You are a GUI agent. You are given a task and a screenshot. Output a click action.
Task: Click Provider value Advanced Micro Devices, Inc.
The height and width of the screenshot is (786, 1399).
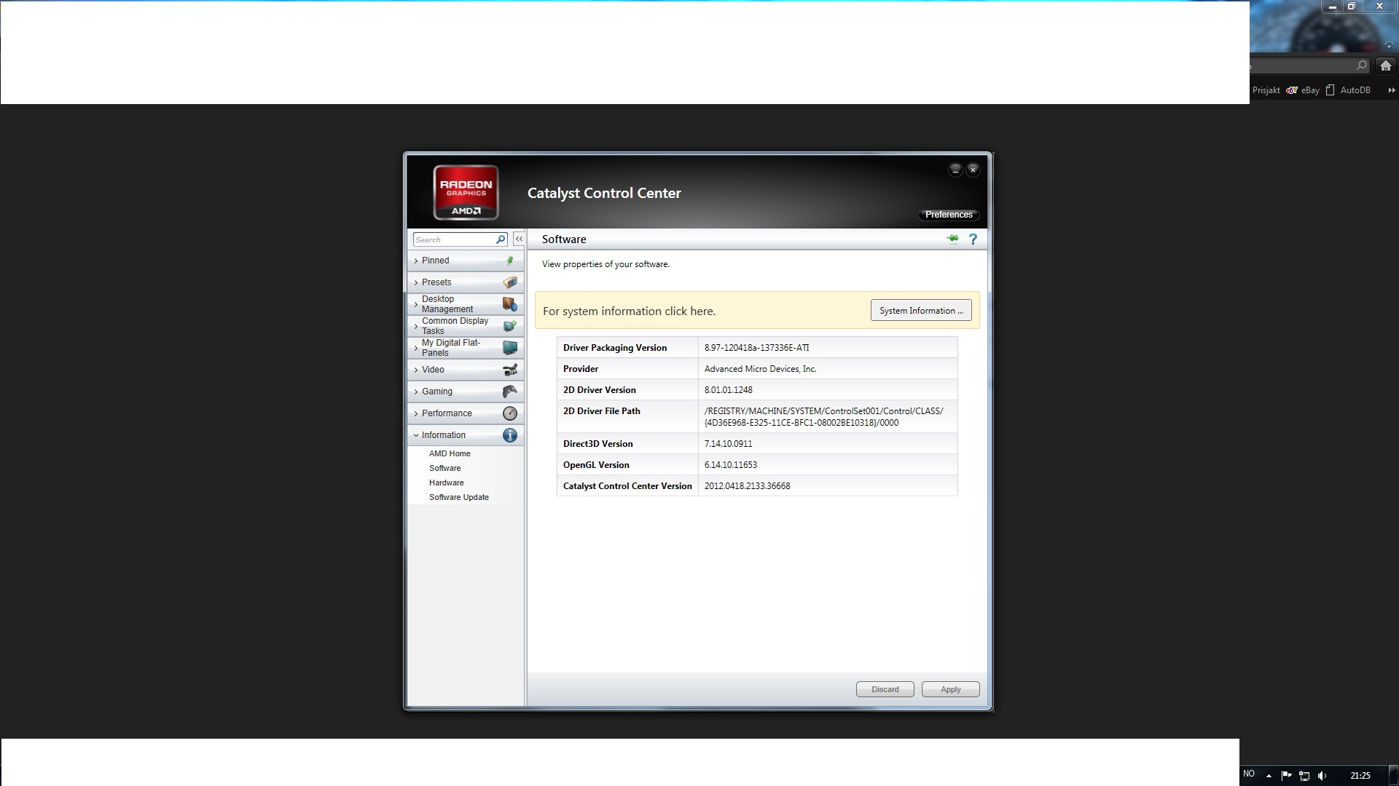(760, 369)
